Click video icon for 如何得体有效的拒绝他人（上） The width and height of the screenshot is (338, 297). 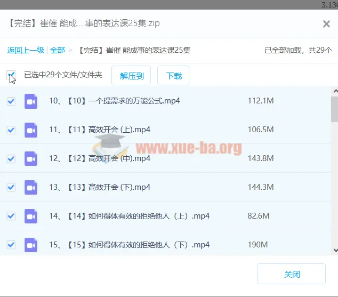coord(31,216)
